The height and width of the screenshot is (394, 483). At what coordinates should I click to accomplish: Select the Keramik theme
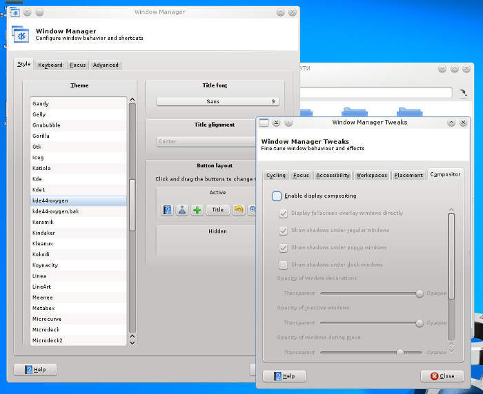click(78, 222)
